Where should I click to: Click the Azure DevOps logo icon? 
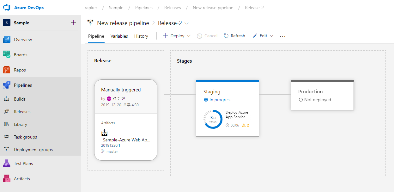pyautogui.click(x=7, y=8)
